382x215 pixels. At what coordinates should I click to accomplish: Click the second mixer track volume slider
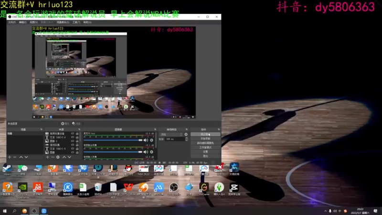[x=113, y=152]
